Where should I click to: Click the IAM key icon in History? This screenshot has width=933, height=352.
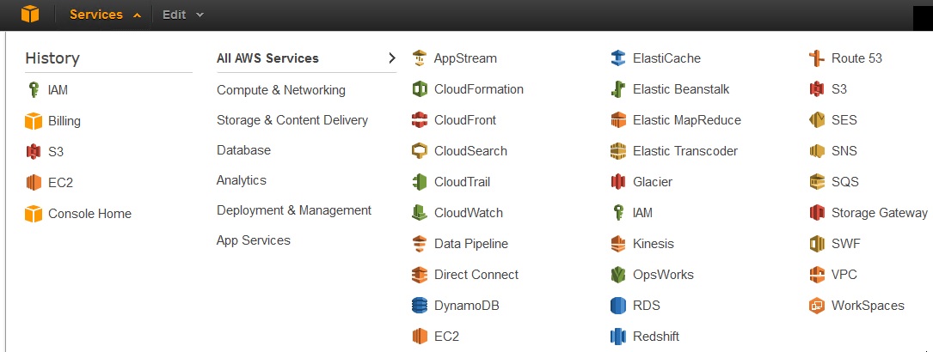pos(34,90)
